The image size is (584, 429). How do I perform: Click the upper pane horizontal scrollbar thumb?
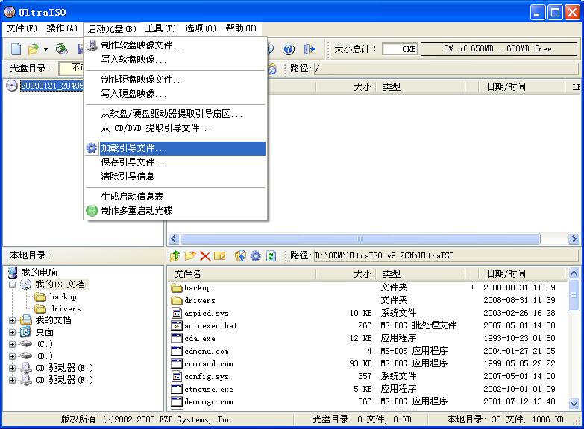360,238
